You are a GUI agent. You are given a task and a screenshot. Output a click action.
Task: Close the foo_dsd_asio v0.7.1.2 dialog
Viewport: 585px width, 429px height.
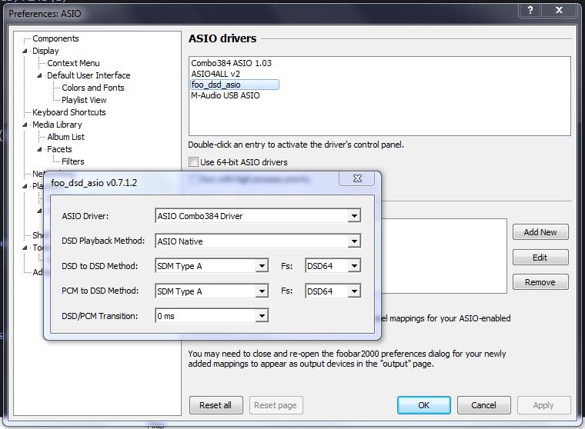(357, 178)
